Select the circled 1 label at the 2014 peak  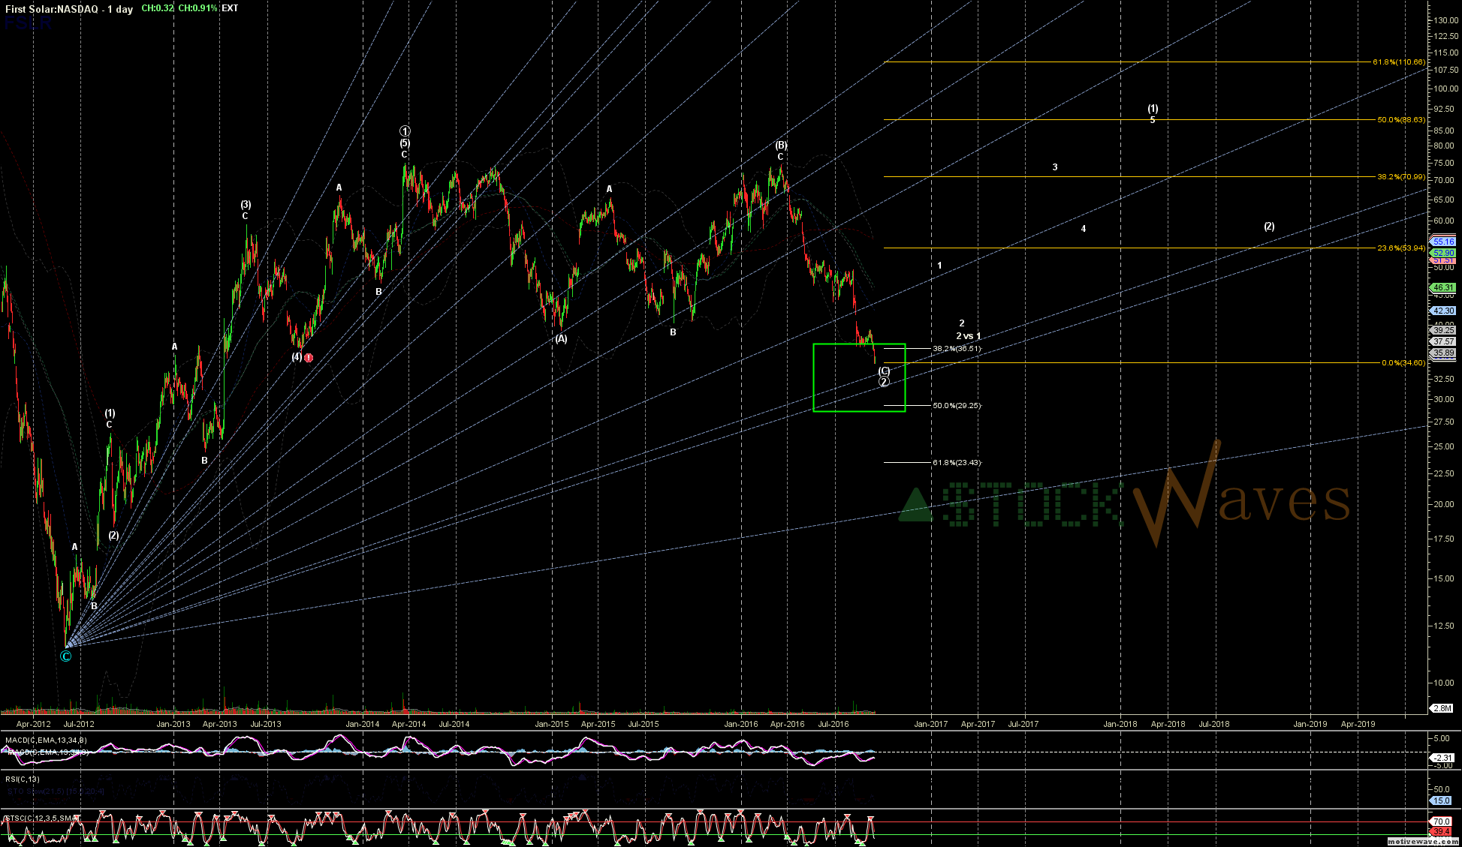(405, 131)
